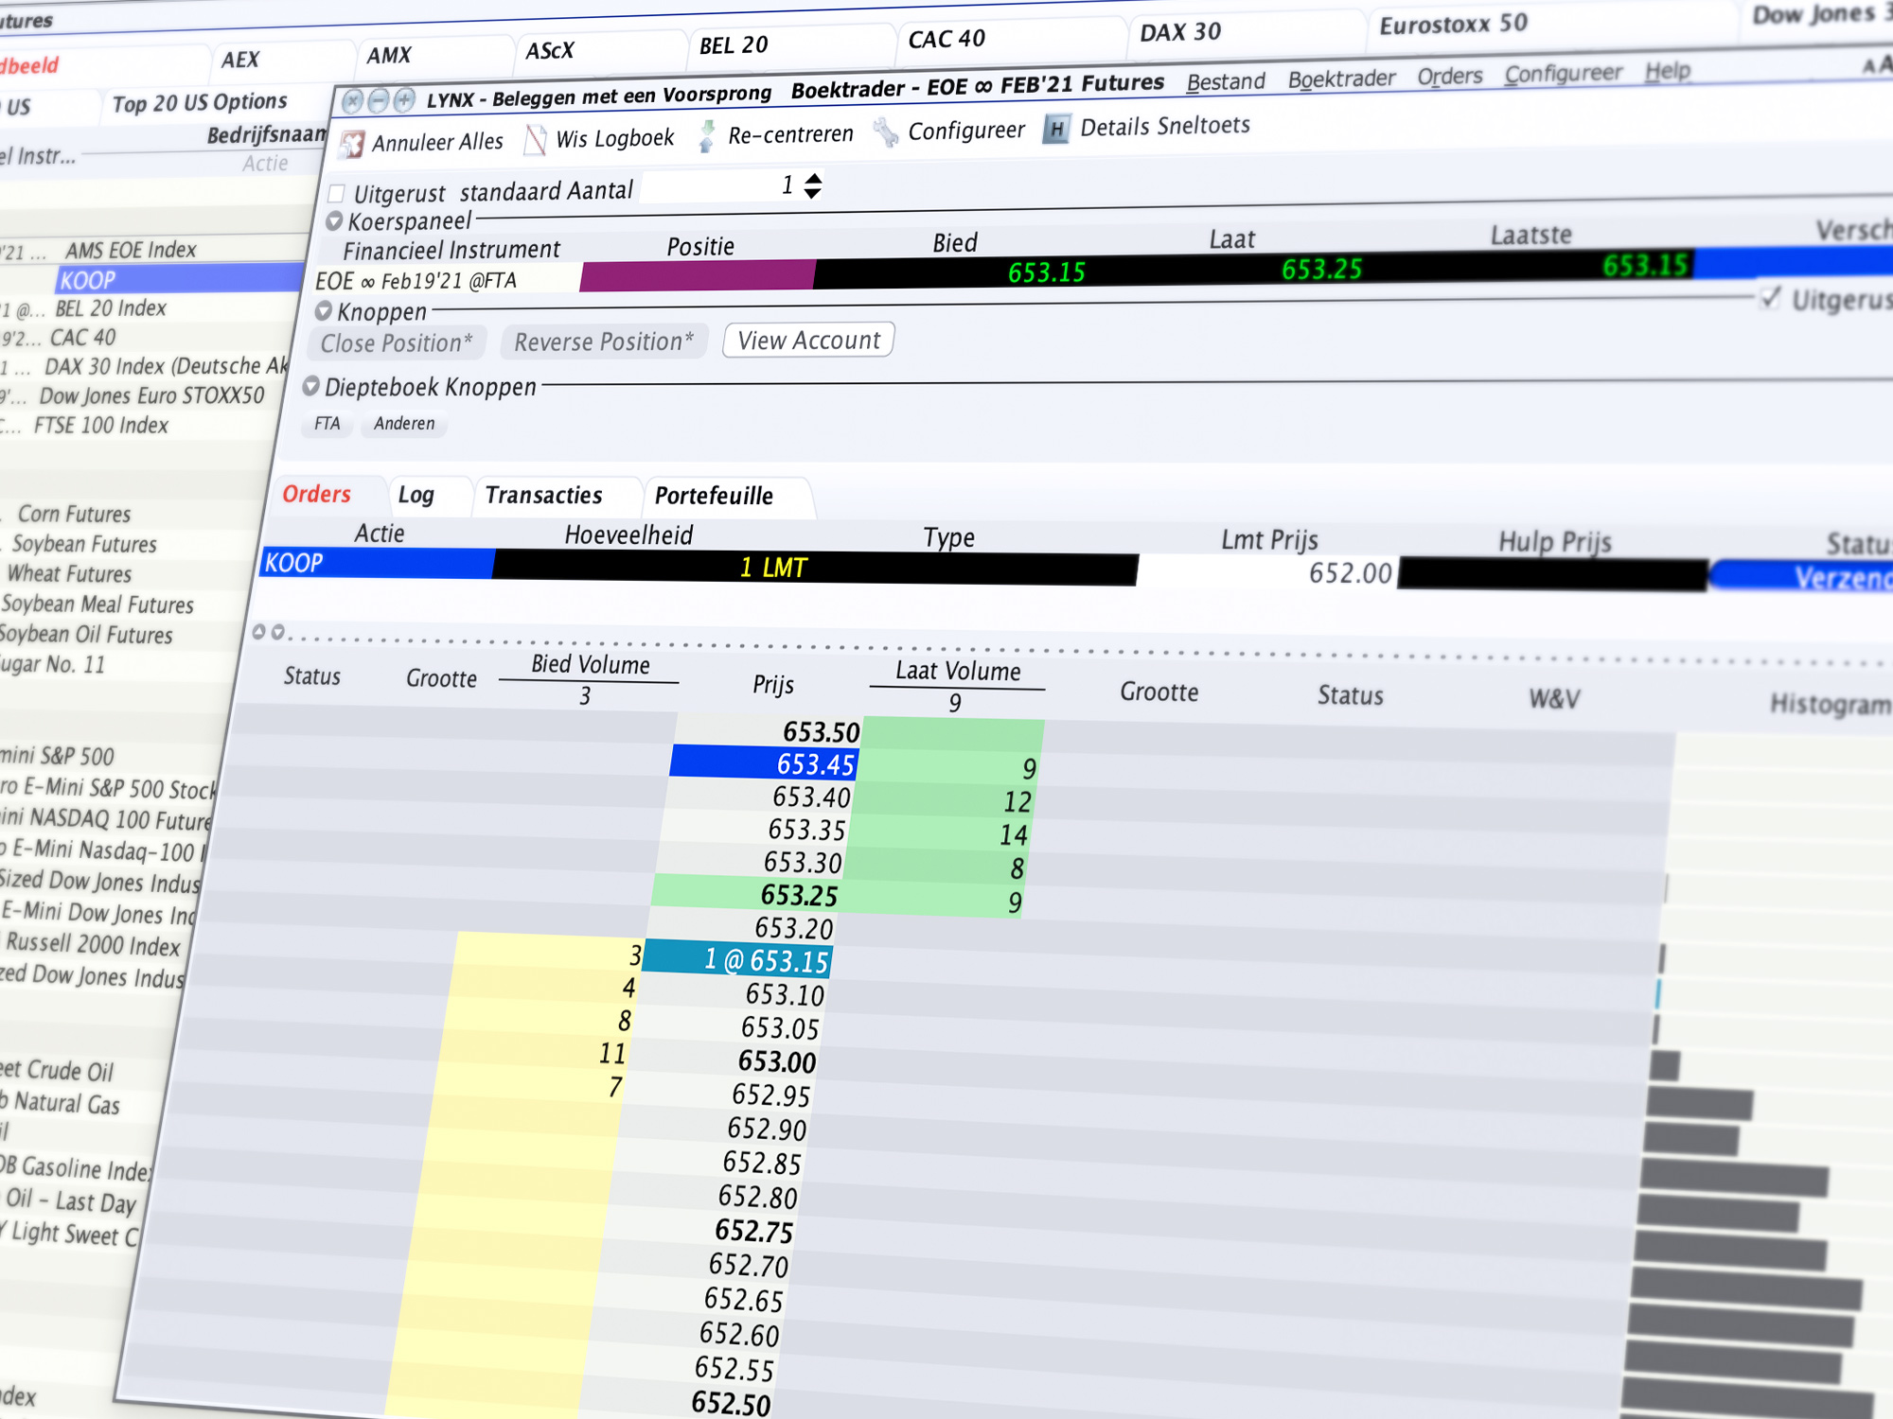Open the Top 20 US Options tab

(200, 102)
